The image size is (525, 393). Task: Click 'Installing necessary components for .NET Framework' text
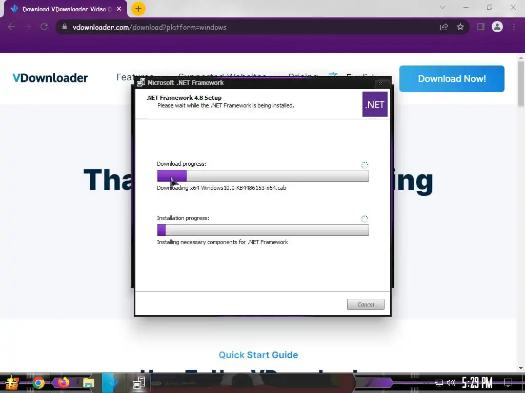pos(223,242)
